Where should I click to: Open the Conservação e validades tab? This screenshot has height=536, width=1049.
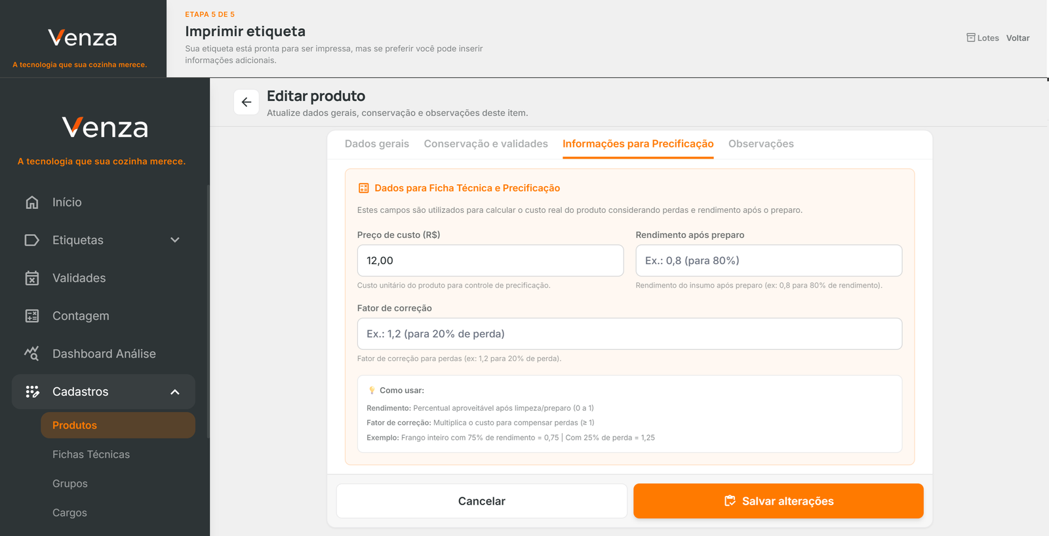[486, 144]
